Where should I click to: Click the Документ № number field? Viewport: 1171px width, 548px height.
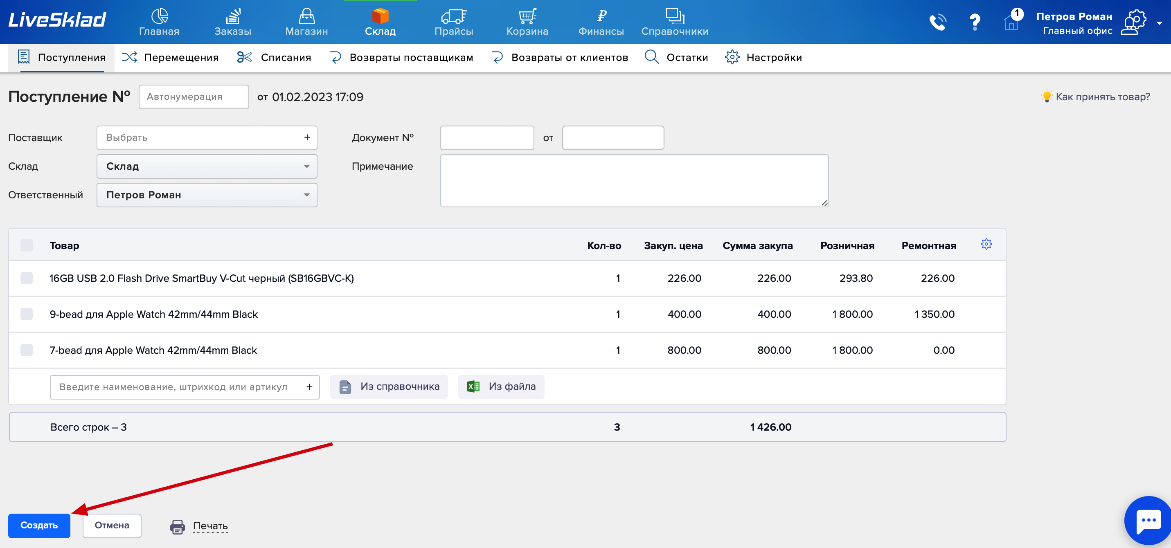tap(487, 138)
